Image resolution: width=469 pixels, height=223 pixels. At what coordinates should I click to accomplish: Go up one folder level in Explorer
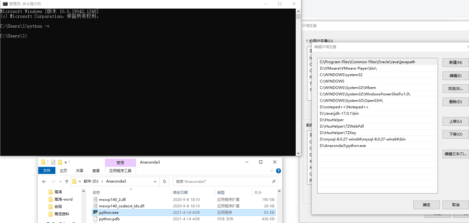(x=67, y=181)
